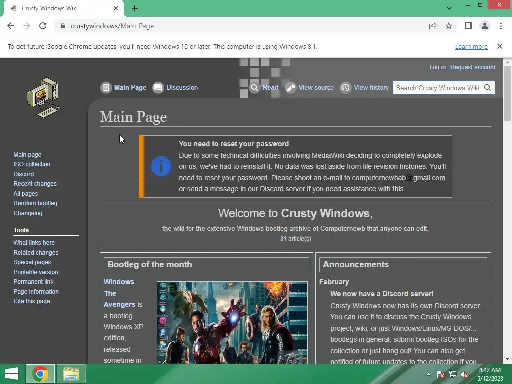The width and height of the screenshot is (512, 384).
Task: Close the Crusty Windows Wiki tab
Action: pyautogui.click(x=116, y=8)
